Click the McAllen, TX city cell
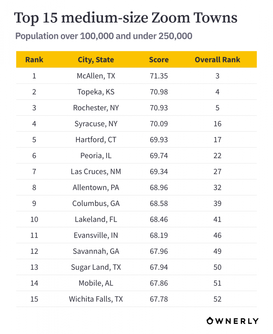Image resolution: width=273 pixels, height=334 pixels. coord(96,76)
